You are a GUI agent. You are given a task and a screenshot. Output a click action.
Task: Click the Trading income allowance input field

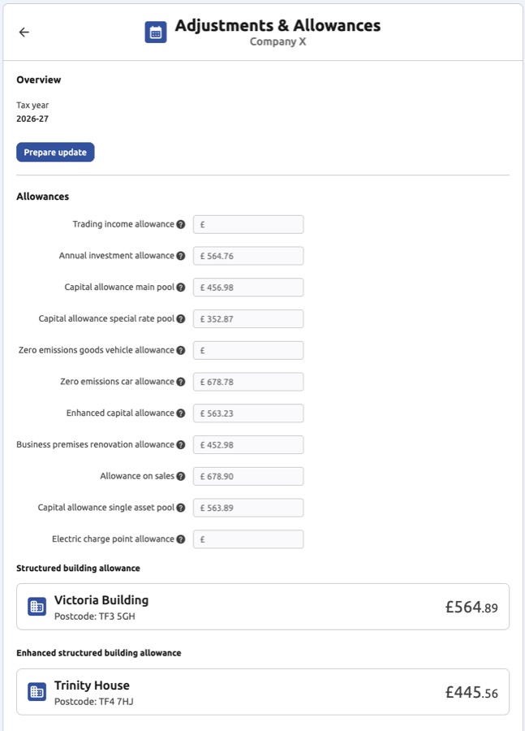pos(247,224)
